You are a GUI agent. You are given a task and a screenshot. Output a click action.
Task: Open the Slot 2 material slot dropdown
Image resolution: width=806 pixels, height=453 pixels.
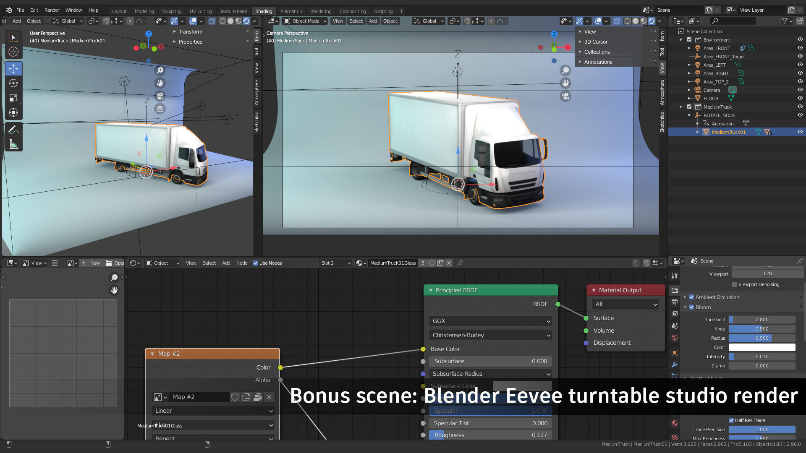point(335,263)
